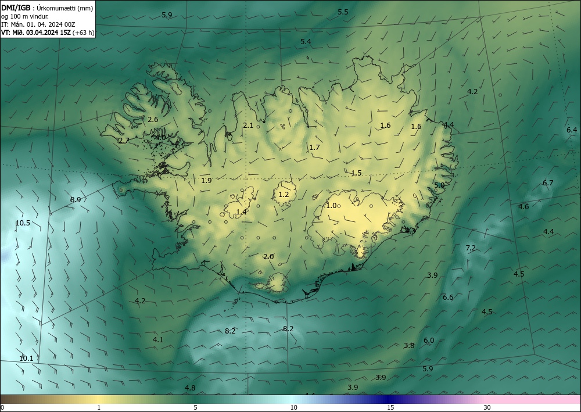Click the 4.6 value on the map

[x=523, y=206]
